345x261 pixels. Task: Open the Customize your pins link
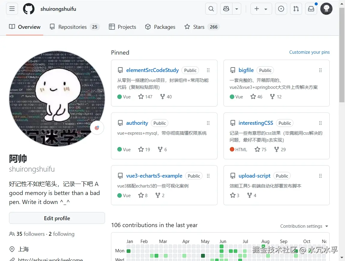(x=309, y=52)
